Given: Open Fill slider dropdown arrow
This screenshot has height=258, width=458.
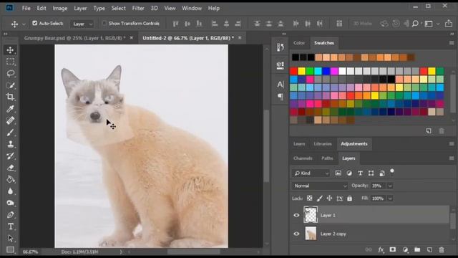Looking at the screenshot, I should coord(390,199).
